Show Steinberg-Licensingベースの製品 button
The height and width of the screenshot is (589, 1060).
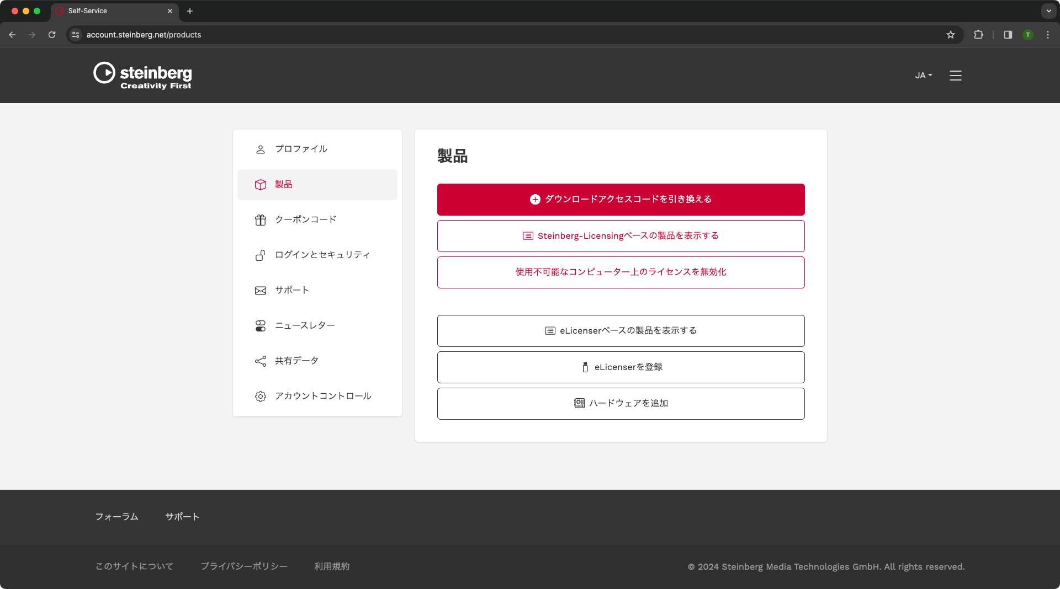pyautogui.click(x=621, y=235)
